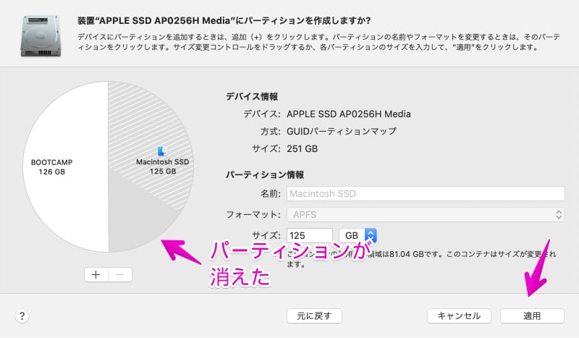Click the 251 GB device size value
579x338 pixels.
[302, 149]
